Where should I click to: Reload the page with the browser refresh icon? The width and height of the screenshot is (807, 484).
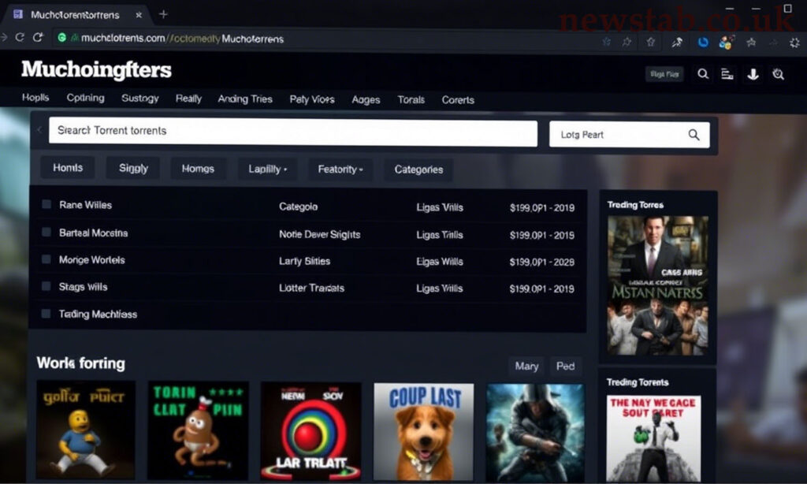click(x=37, y=38)
